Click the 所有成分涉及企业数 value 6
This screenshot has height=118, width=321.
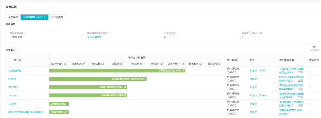[242, 37]
